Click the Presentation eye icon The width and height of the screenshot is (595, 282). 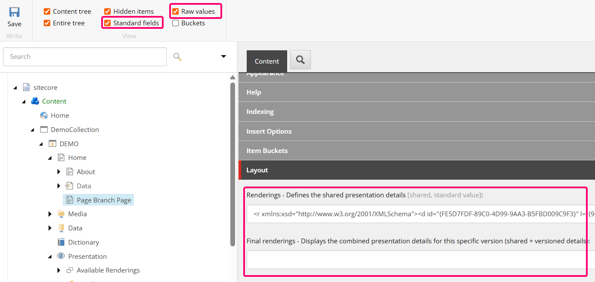[61, 256]
